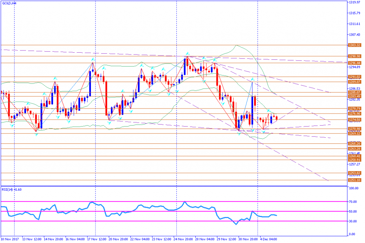365x243 pixels.
Task: Select the 1303.32 price level tag
Action: (x=354, y=45)
